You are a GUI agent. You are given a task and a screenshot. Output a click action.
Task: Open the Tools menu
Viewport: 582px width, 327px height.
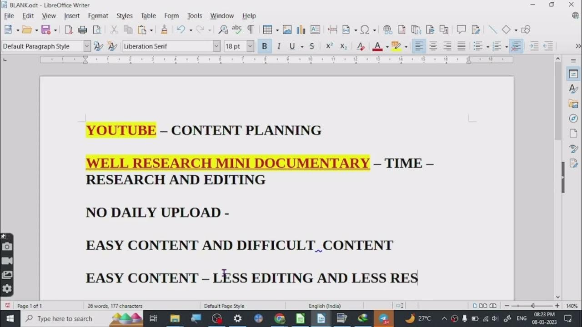point(195,15)
